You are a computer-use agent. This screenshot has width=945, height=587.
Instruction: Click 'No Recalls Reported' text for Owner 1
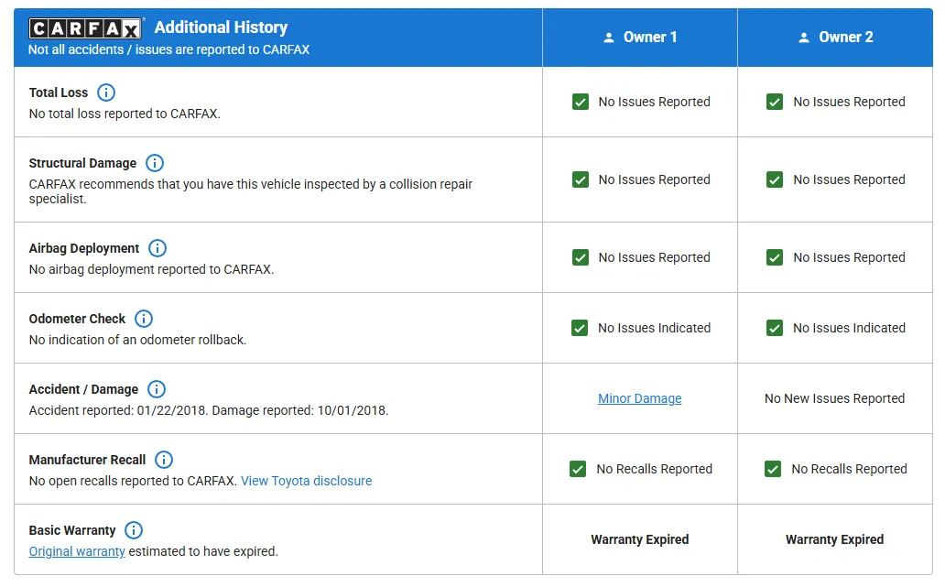tap(655, 469)
